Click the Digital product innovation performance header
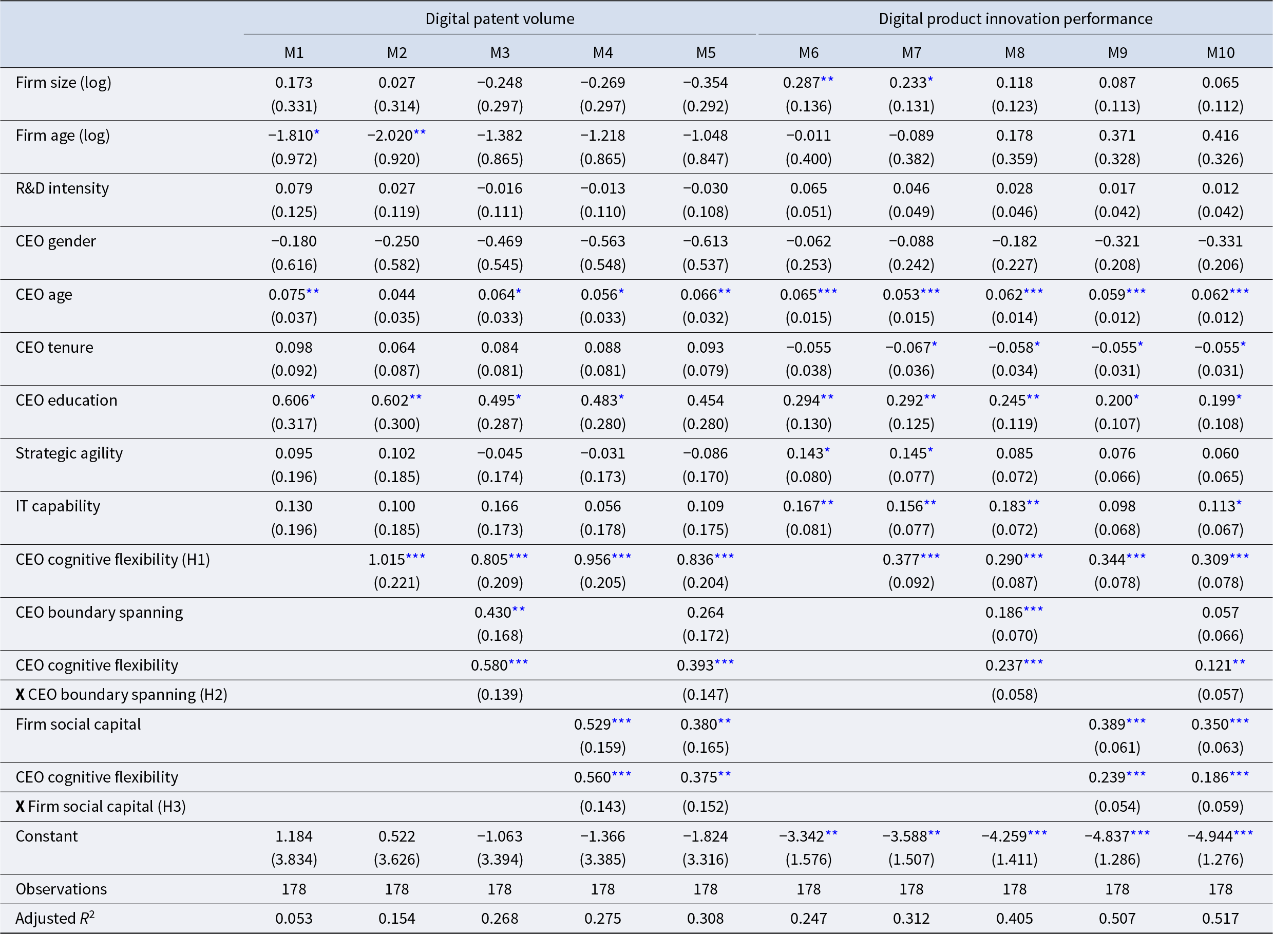 pos(1015,18)
